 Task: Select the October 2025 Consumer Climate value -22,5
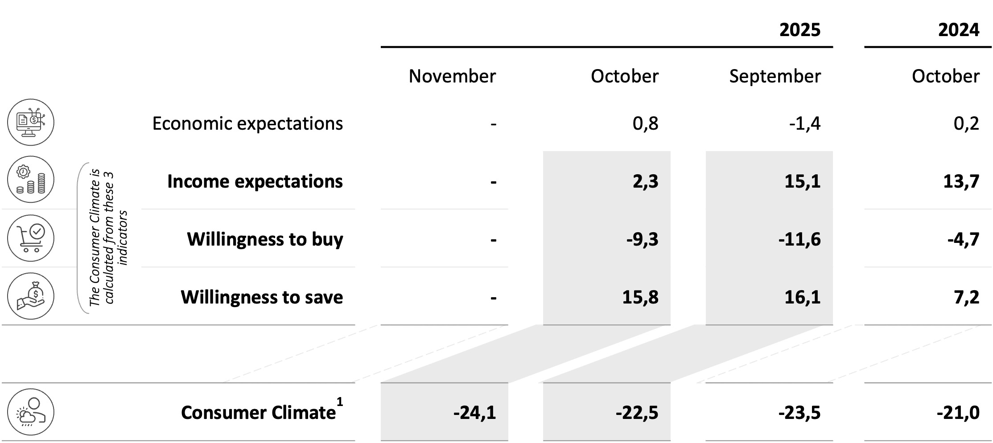637,413
